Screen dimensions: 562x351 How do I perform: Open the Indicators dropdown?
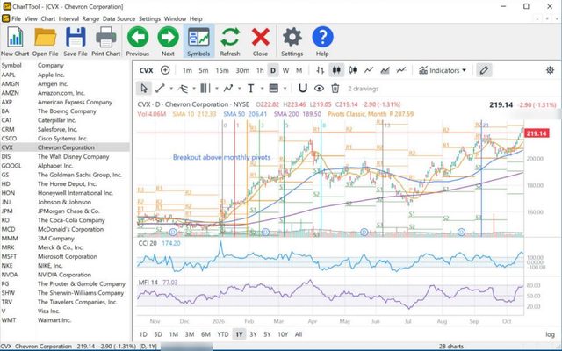(443, 70)
